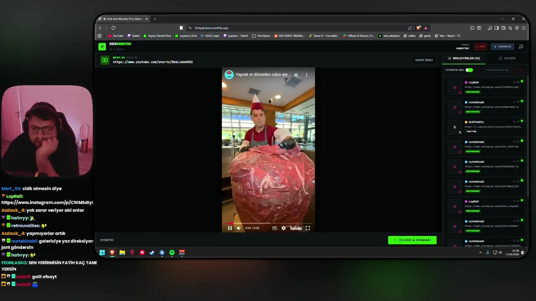Click the X thumbnail of RUFFIANVL item
The width and height of the screenshot is (536, 301).
[x=455, y=127]
